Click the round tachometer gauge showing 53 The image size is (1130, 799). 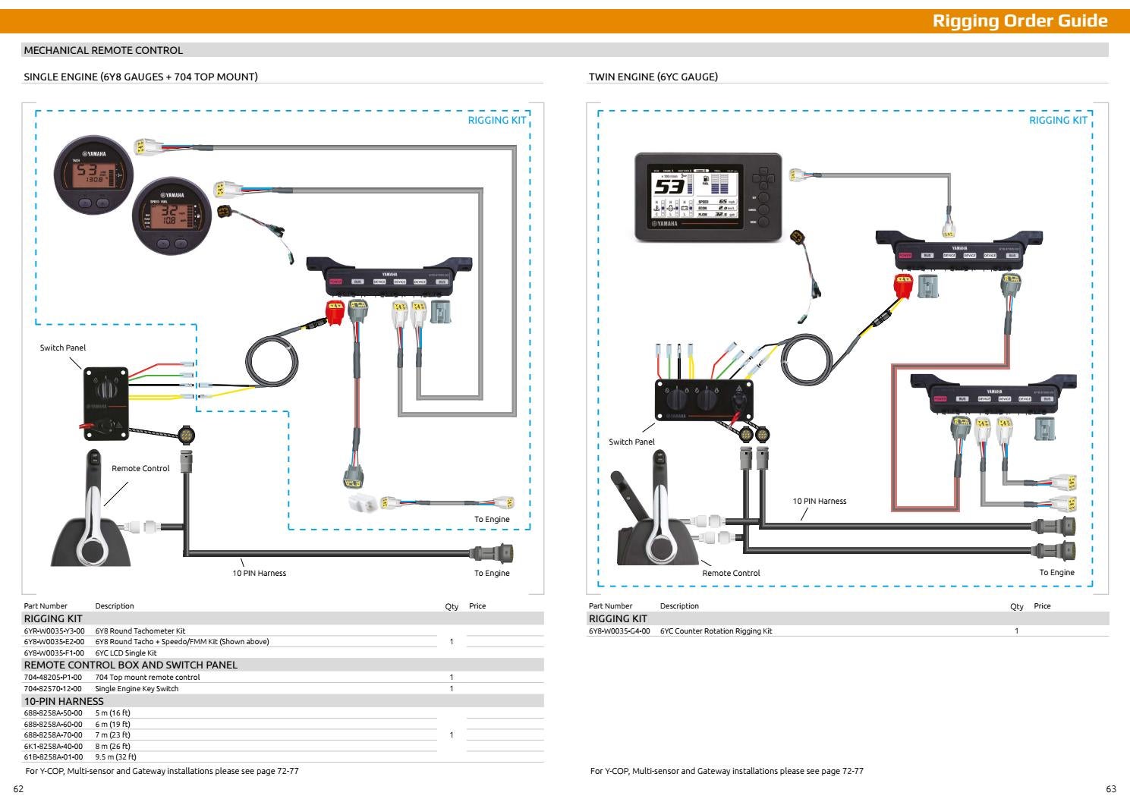pyautogui.click(x=93, y=175)
